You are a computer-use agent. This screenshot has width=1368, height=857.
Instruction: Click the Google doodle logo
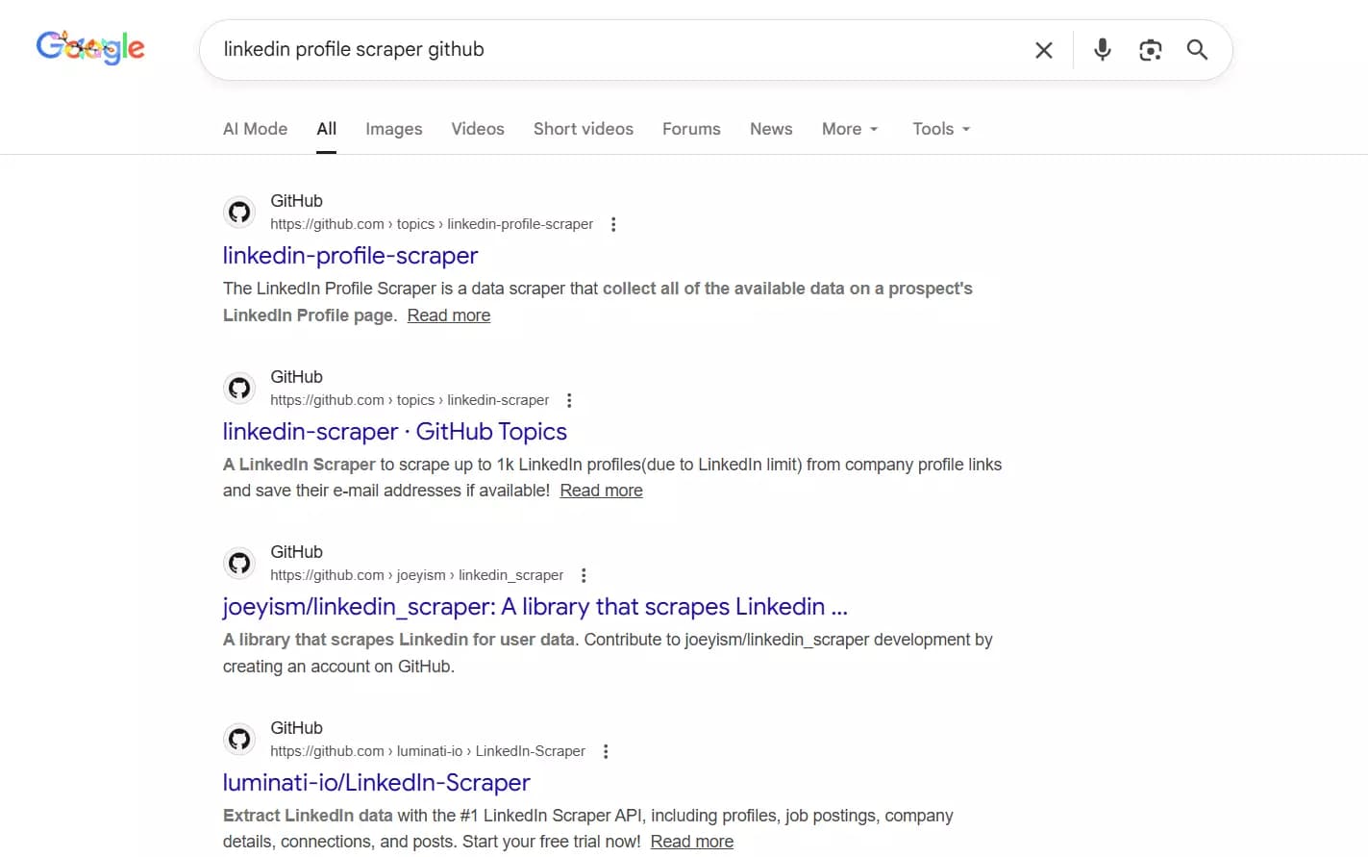(x=89, y=46)
